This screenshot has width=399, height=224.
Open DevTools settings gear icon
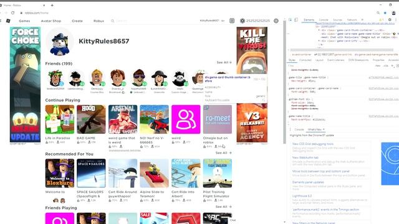pyautogui.click(x=390, y=19)
